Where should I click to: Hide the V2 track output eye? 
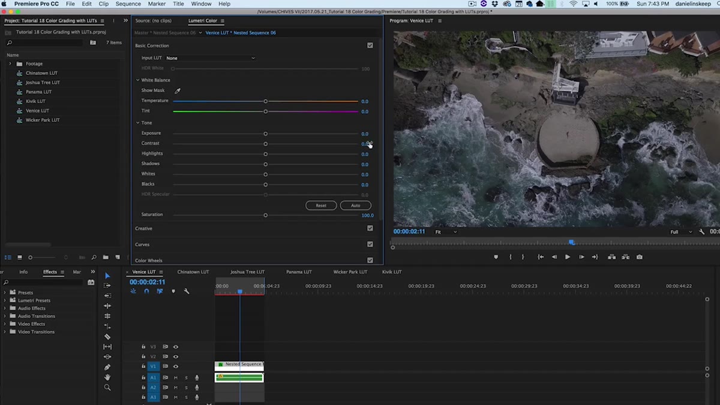point(176,356)
